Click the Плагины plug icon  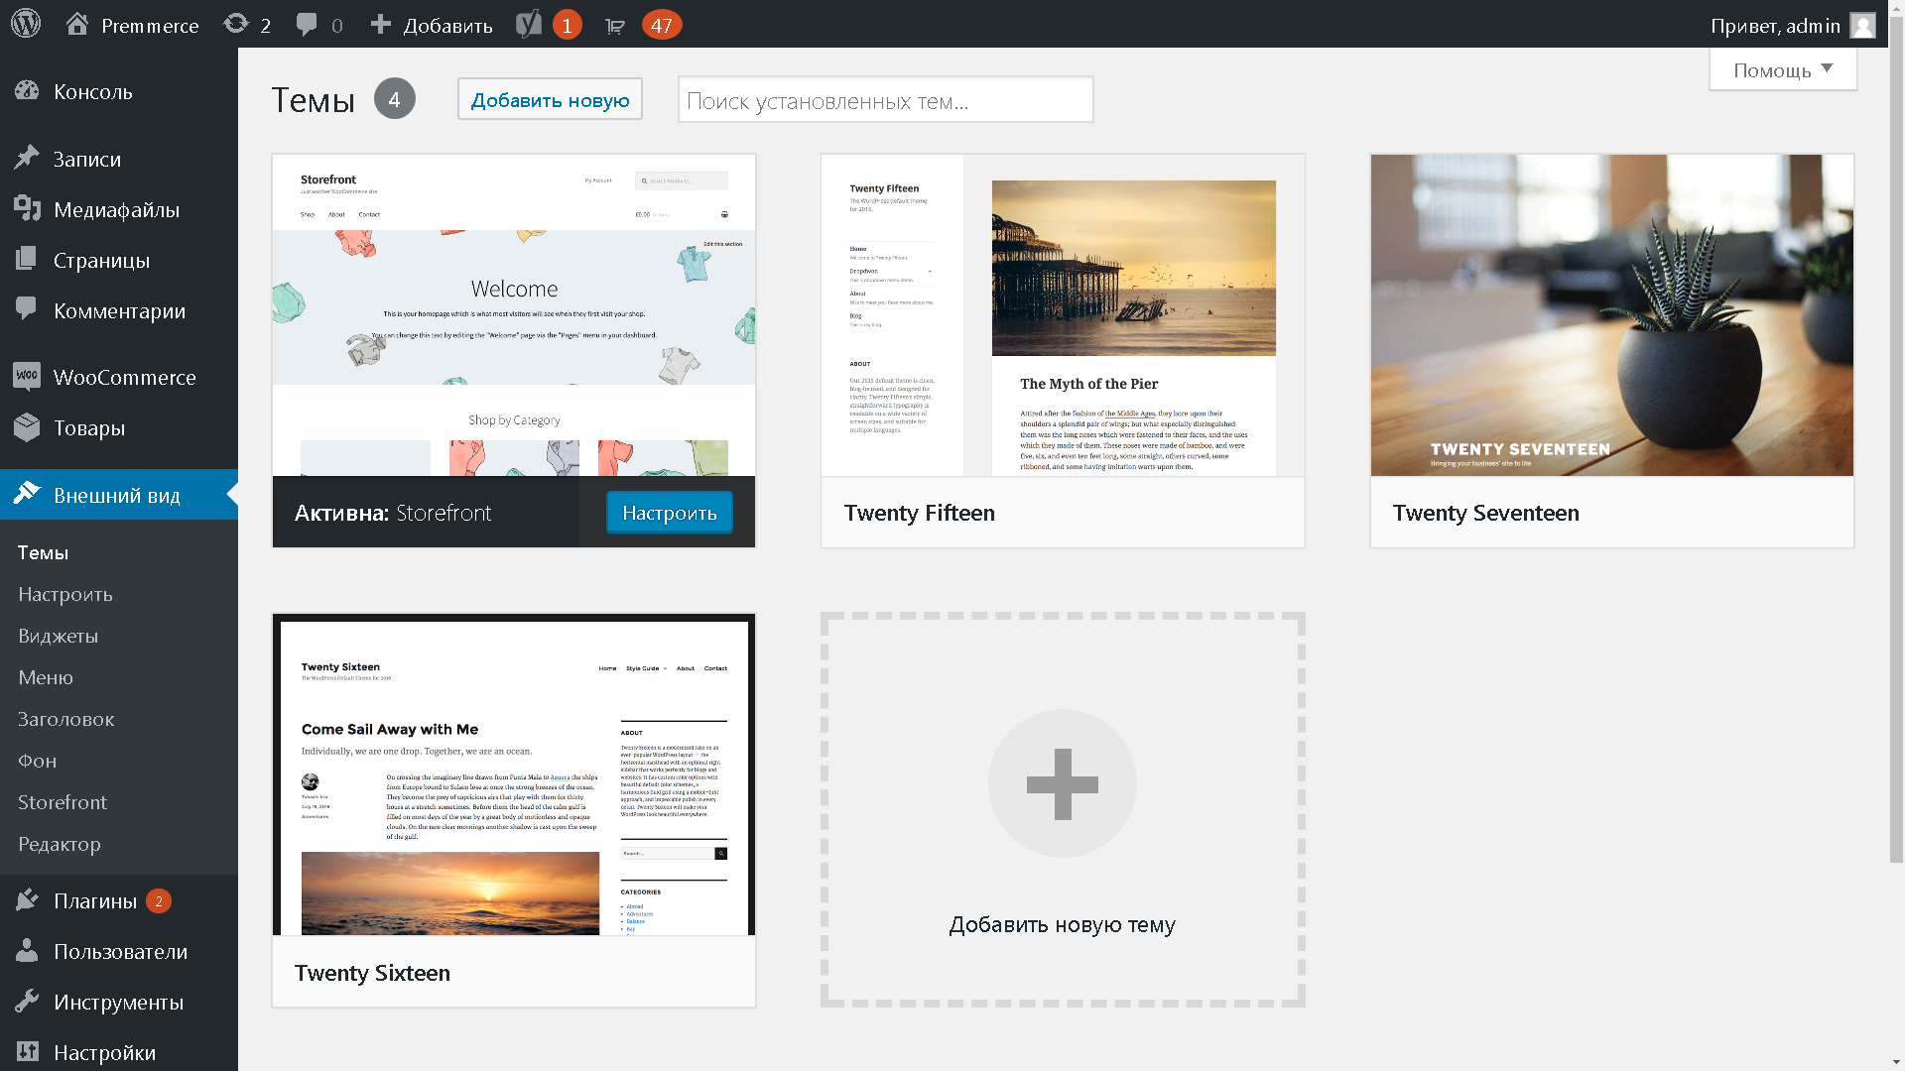coord(27,900)
